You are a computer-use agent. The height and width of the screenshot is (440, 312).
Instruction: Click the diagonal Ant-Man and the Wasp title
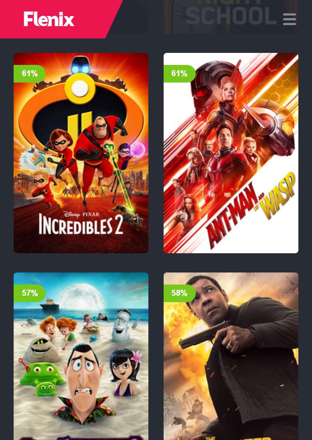tap(251, 210)
